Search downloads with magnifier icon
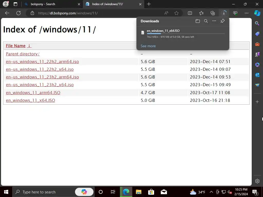 (x=206, y=21)
